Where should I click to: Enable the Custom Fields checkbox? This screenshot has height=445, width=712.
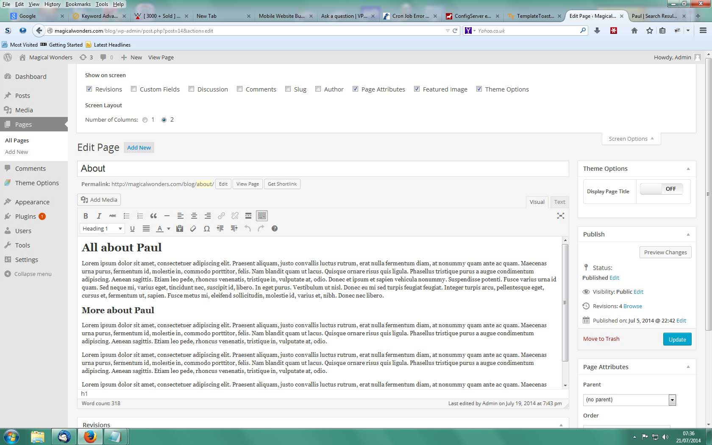pyautogui.click(x=134, y=89)
